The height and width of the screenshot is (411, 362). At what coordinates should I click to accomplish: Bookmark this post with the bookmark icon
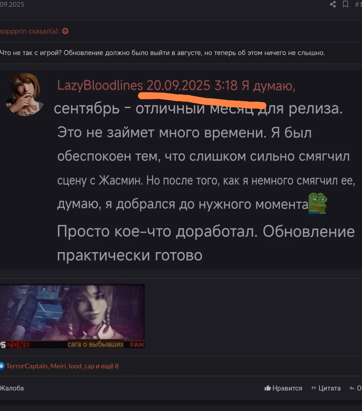coord(345,4)
